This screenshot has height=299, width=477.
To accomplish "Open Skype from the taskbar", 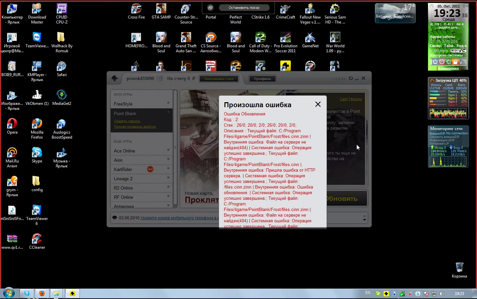I will [27, 293].
